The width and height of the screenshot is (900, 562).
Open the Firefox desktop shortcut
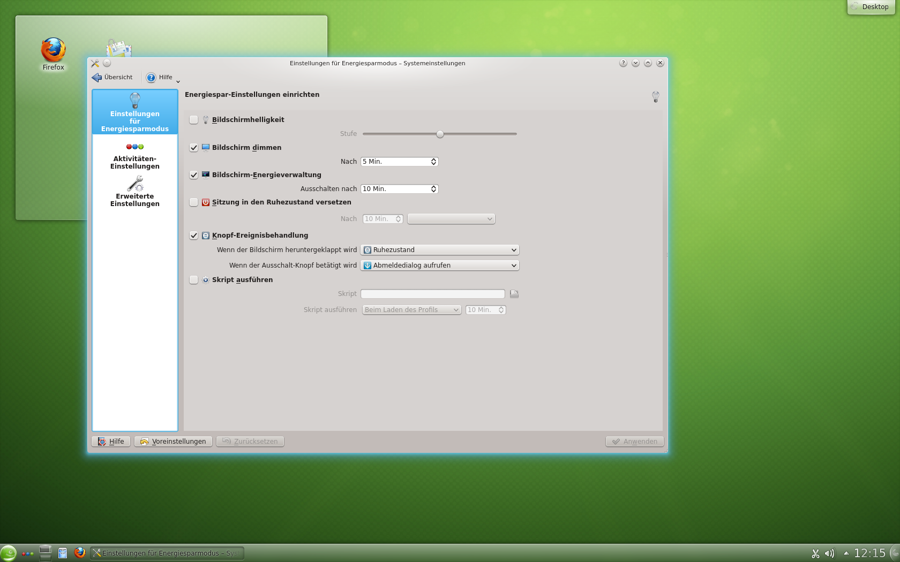click(52, 51)
